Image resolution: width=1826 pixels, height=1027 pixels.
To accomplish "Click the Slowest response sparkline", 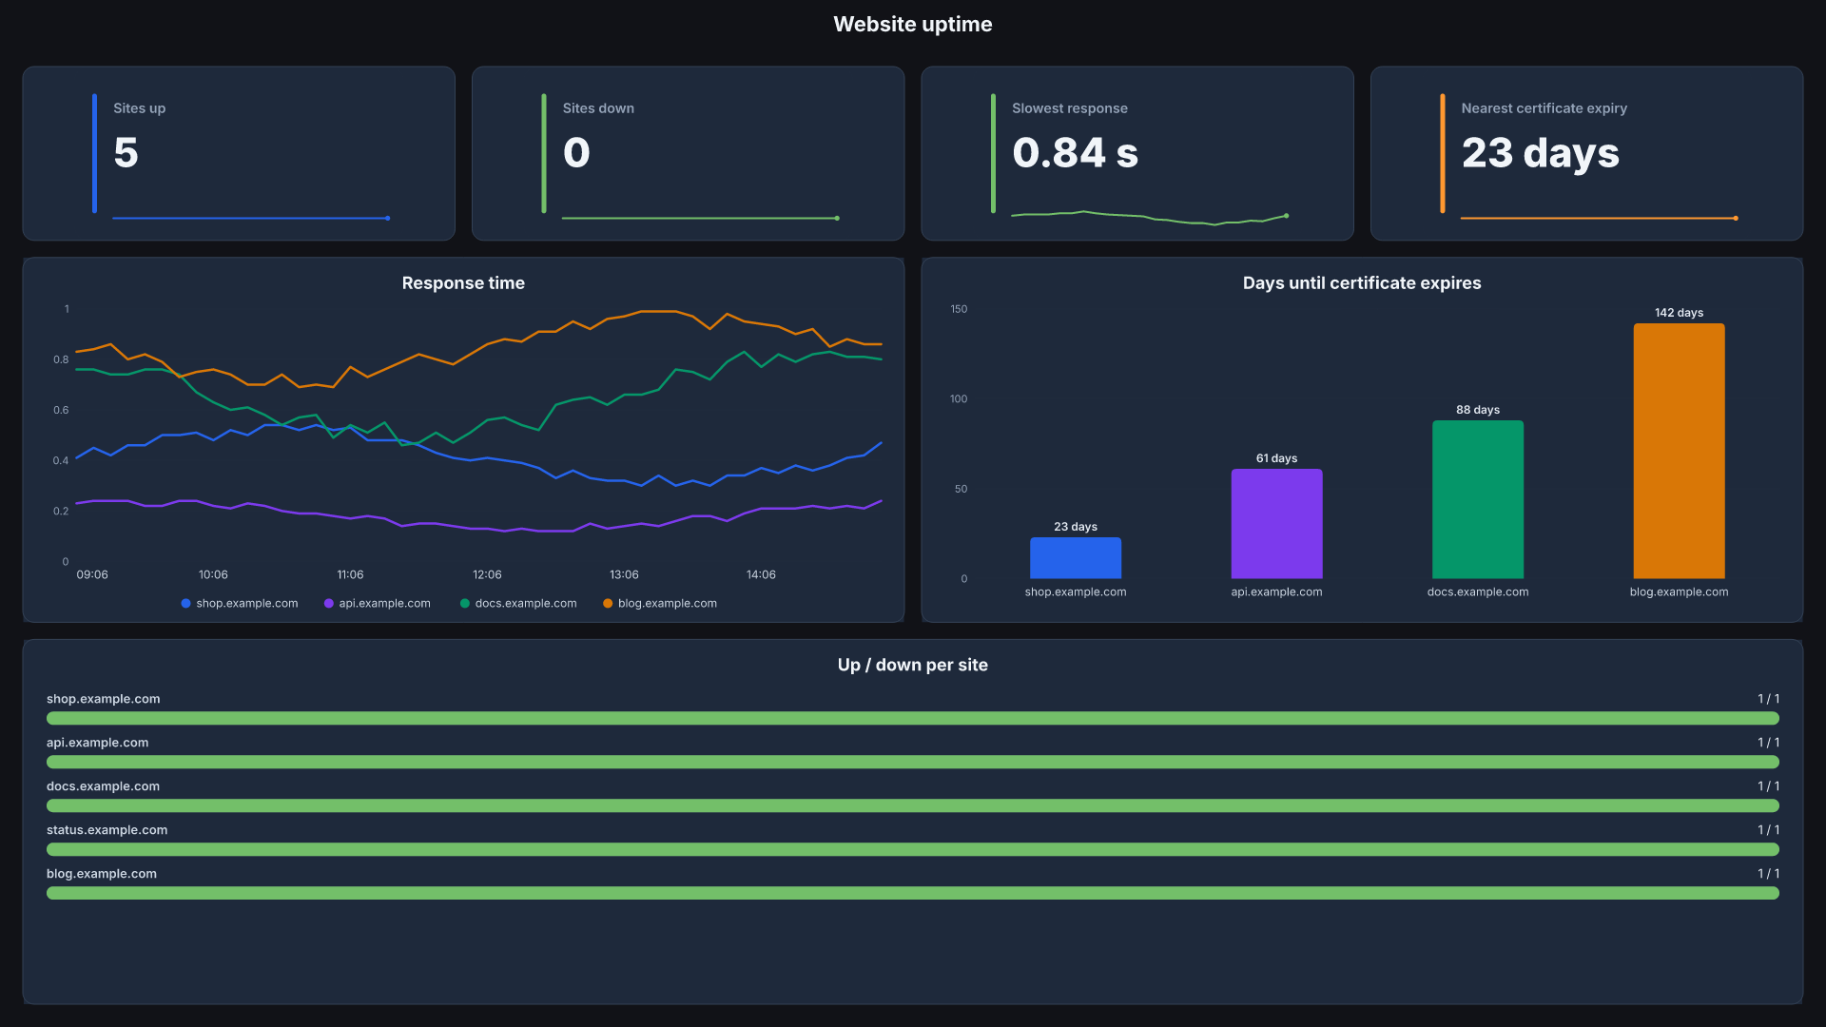I will tap(1149, 218).
